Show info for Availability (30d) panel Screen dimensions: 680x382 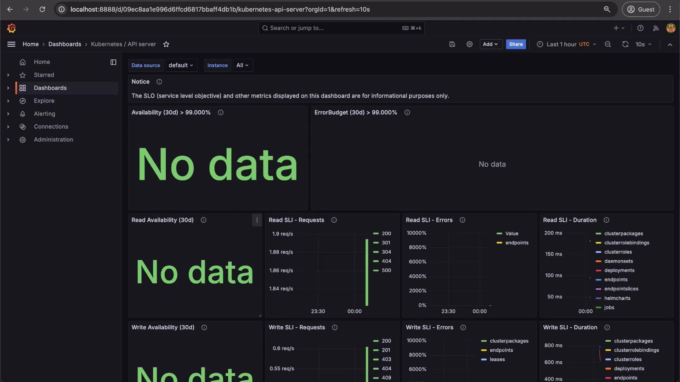[x=221, y=112]
